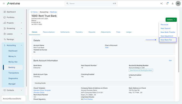182x104 pixels.
Task: Click the person icon beside notifications
Action: (173, 4)
